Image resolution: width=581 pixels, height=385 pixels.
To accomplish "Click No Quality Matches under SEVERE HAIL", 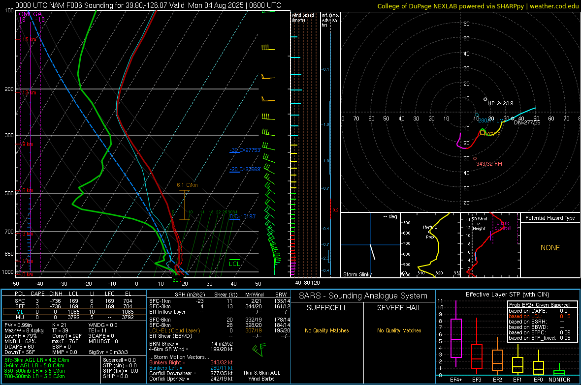I will (x=399, y=330).
